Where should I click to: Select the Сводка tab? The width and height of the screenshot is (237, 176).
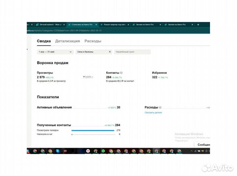[44, 41]
